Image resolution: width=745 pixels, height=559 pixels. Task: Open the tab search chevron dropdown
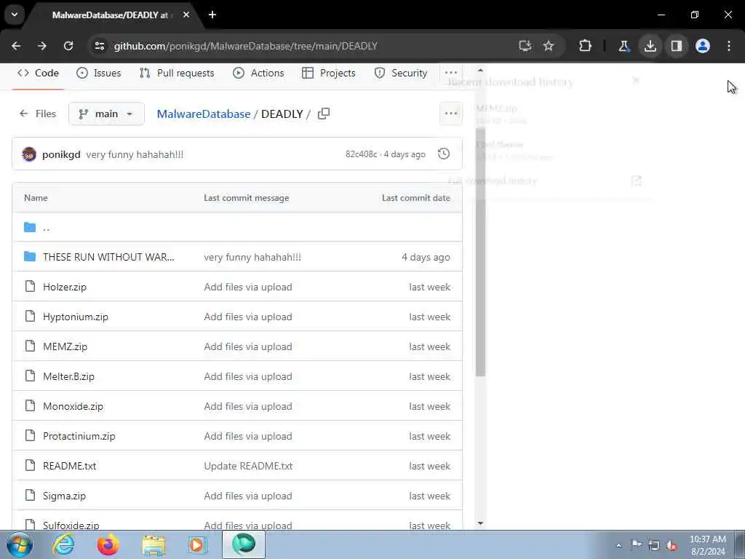pyautogui.click(x=15, y=15)
